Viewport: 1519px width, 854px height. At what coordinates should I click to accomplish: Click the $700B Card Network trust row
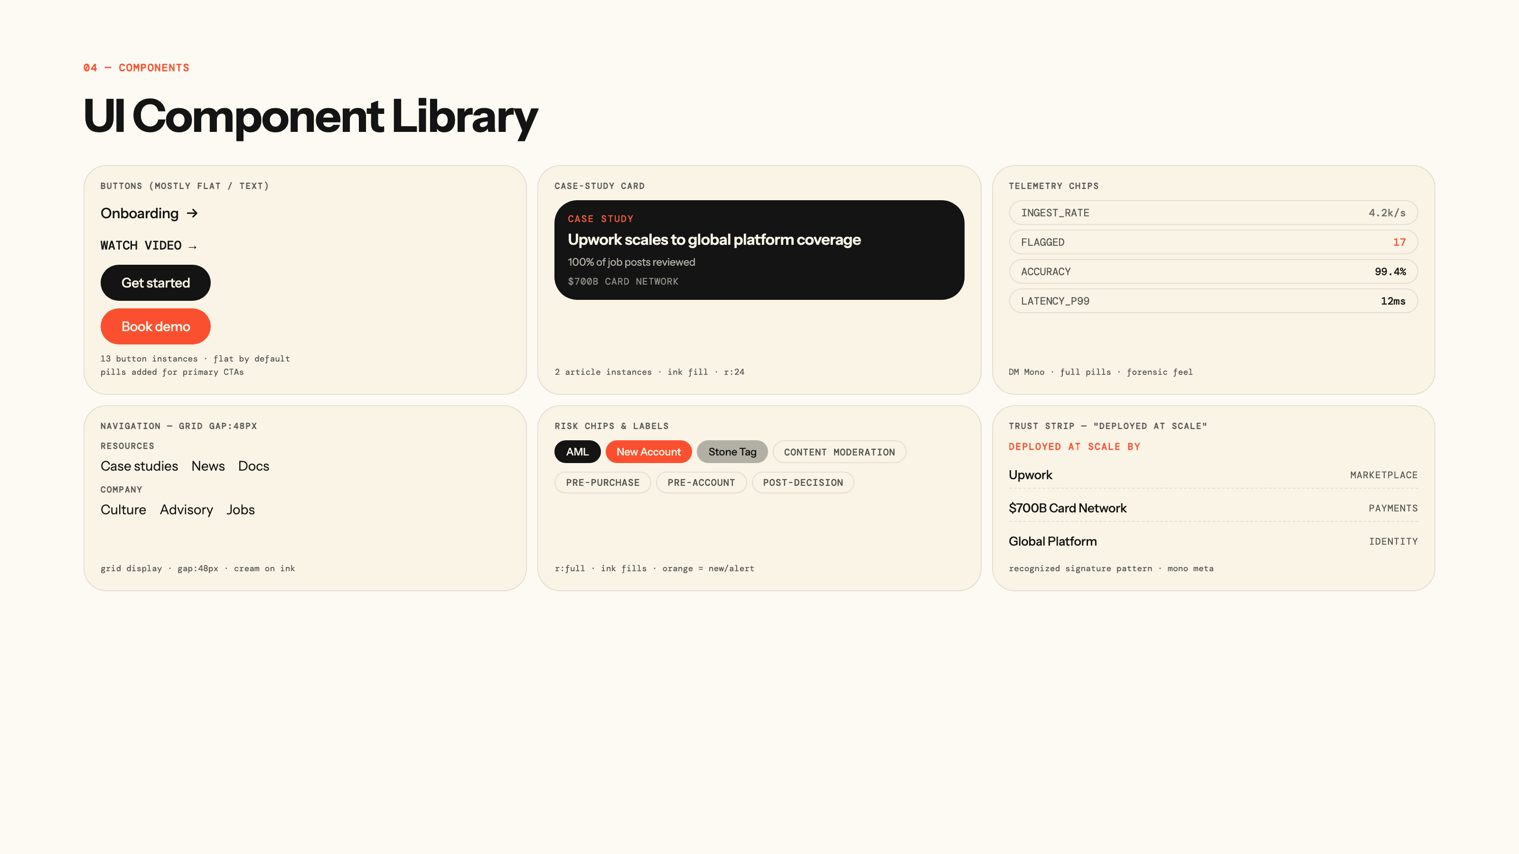point(1213,508)
